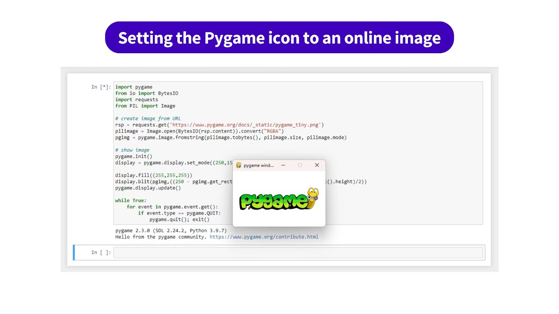Click the 'for event in pygame.event.get():' line
The image size is (559, 314).
point(172,207)
